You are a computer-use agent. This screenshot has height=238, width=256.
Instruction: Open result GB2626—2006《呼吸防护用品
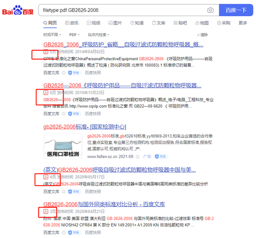coord(122,85)
